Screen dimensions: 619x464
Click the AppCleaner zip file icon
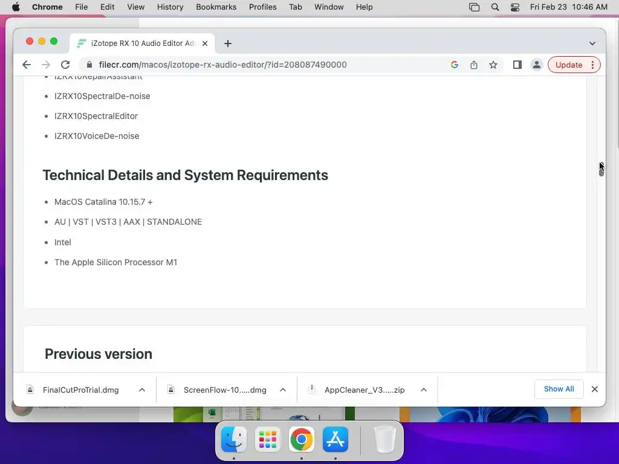[x=311, y=390]
